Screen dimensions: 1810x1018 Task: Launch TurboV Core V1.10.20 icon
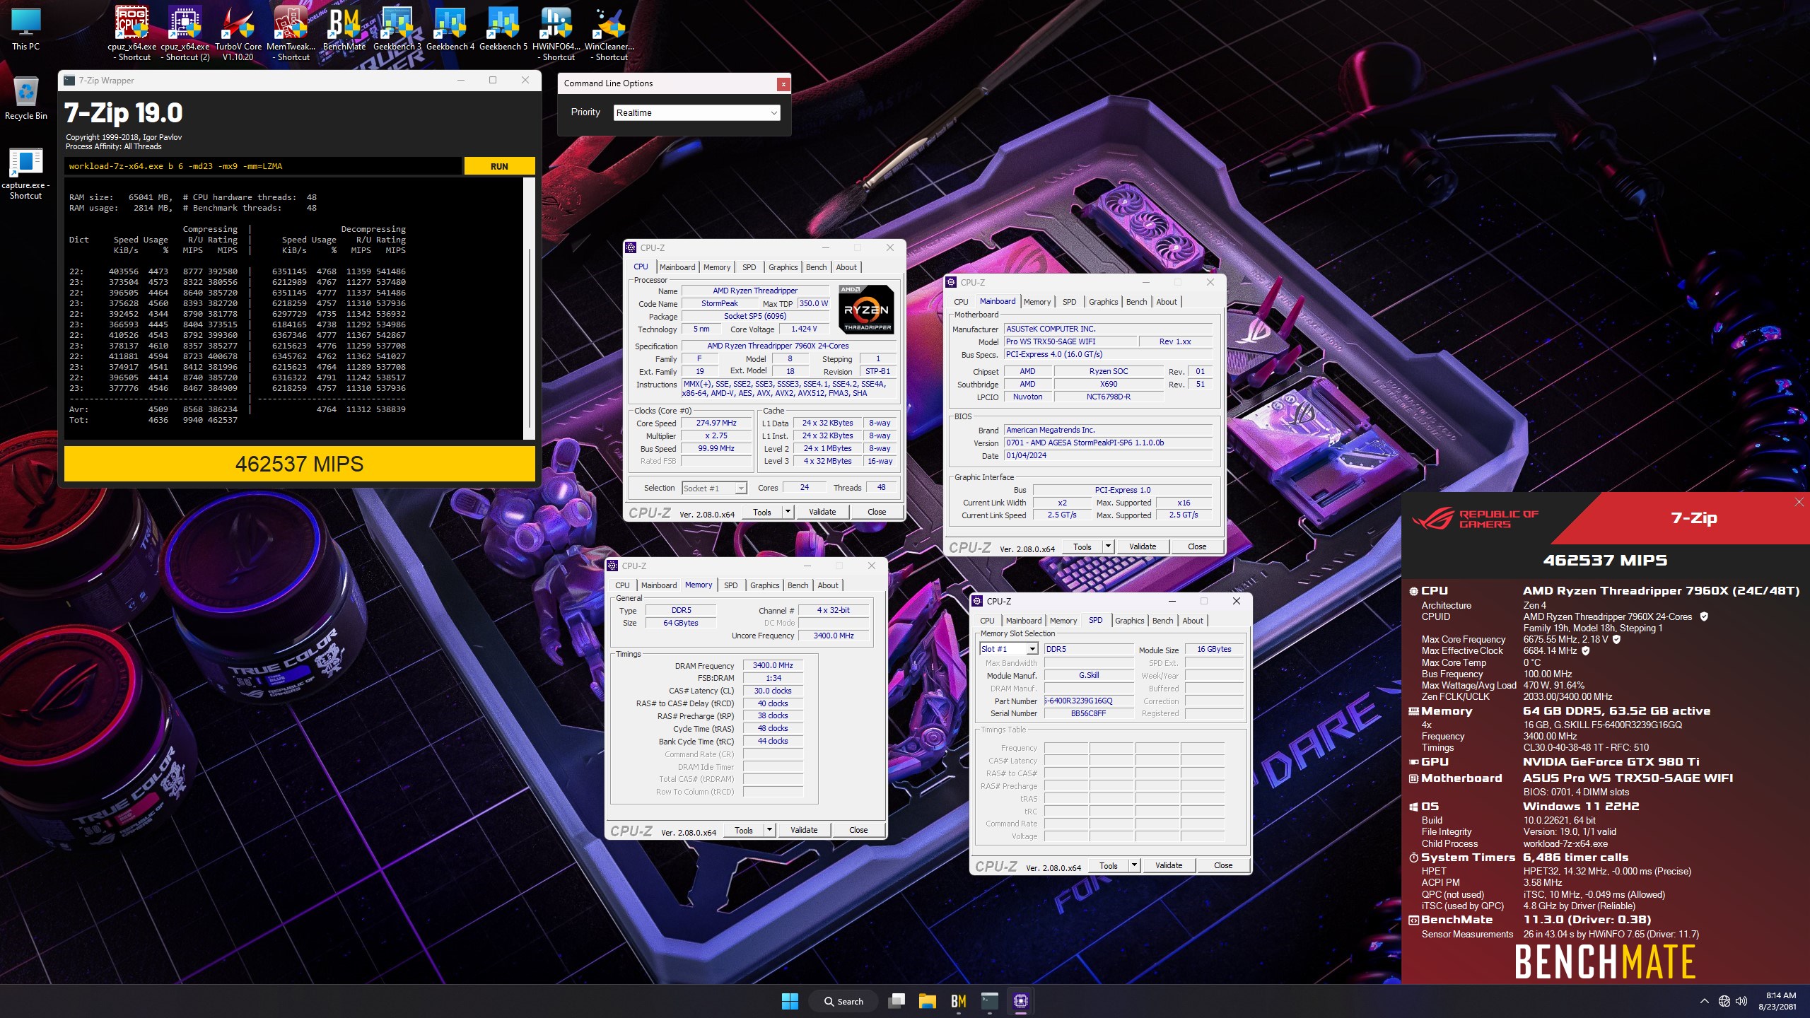click(238, 32)
